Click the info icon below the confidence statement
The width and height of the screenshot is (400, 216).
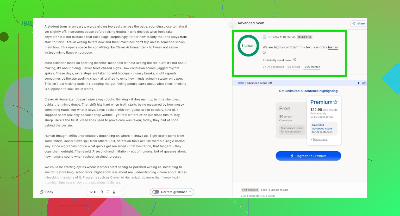[264, 53]
